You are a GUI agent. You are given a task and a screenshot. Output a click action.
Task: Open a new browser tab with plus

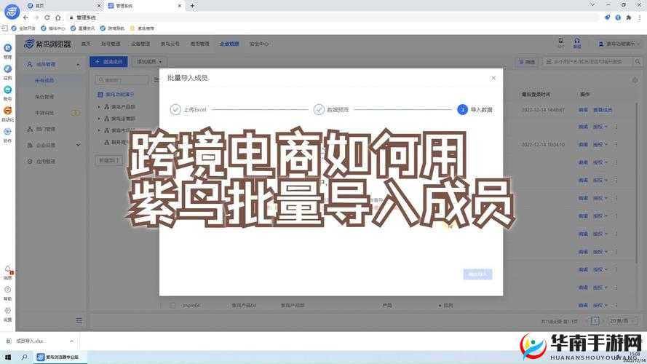click(x=192, y=6)
